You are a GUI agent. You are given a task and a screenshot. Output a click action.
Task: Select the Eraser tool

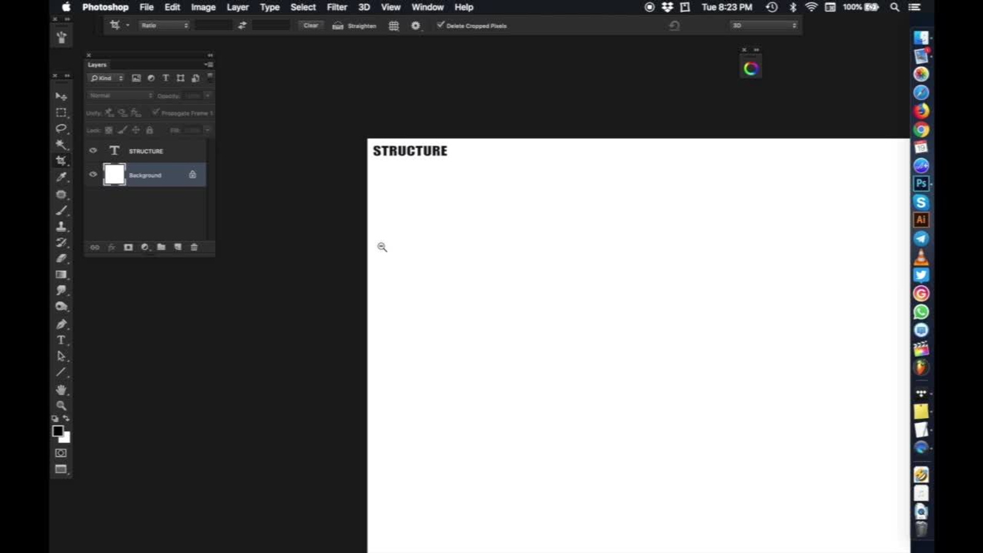click(61, 259)
